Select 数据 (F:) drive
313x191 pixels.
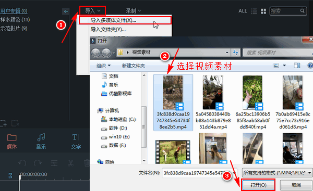pyautogui.click(x=114, y=145)
